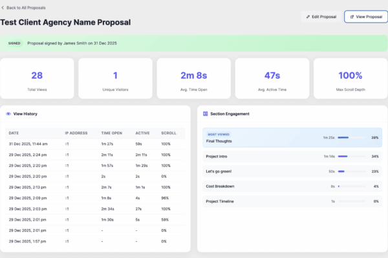Click the DATE column header

click(14, 134)
